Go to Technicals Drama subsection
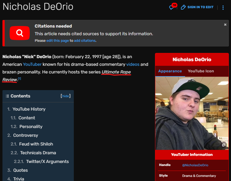The width and height of the screenshot is (231, 181). [38, 153]
